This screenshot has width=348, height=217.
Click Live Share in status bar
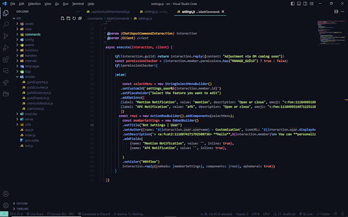click(x=35, y=214)
